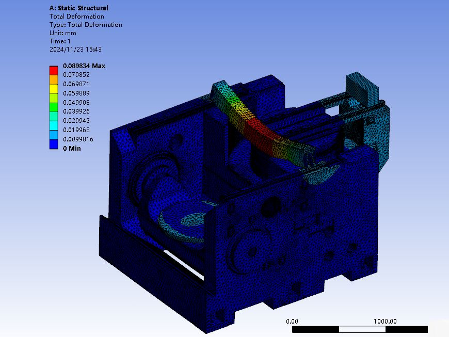Click the 'A: Static Structural' title text

[79, 8]
